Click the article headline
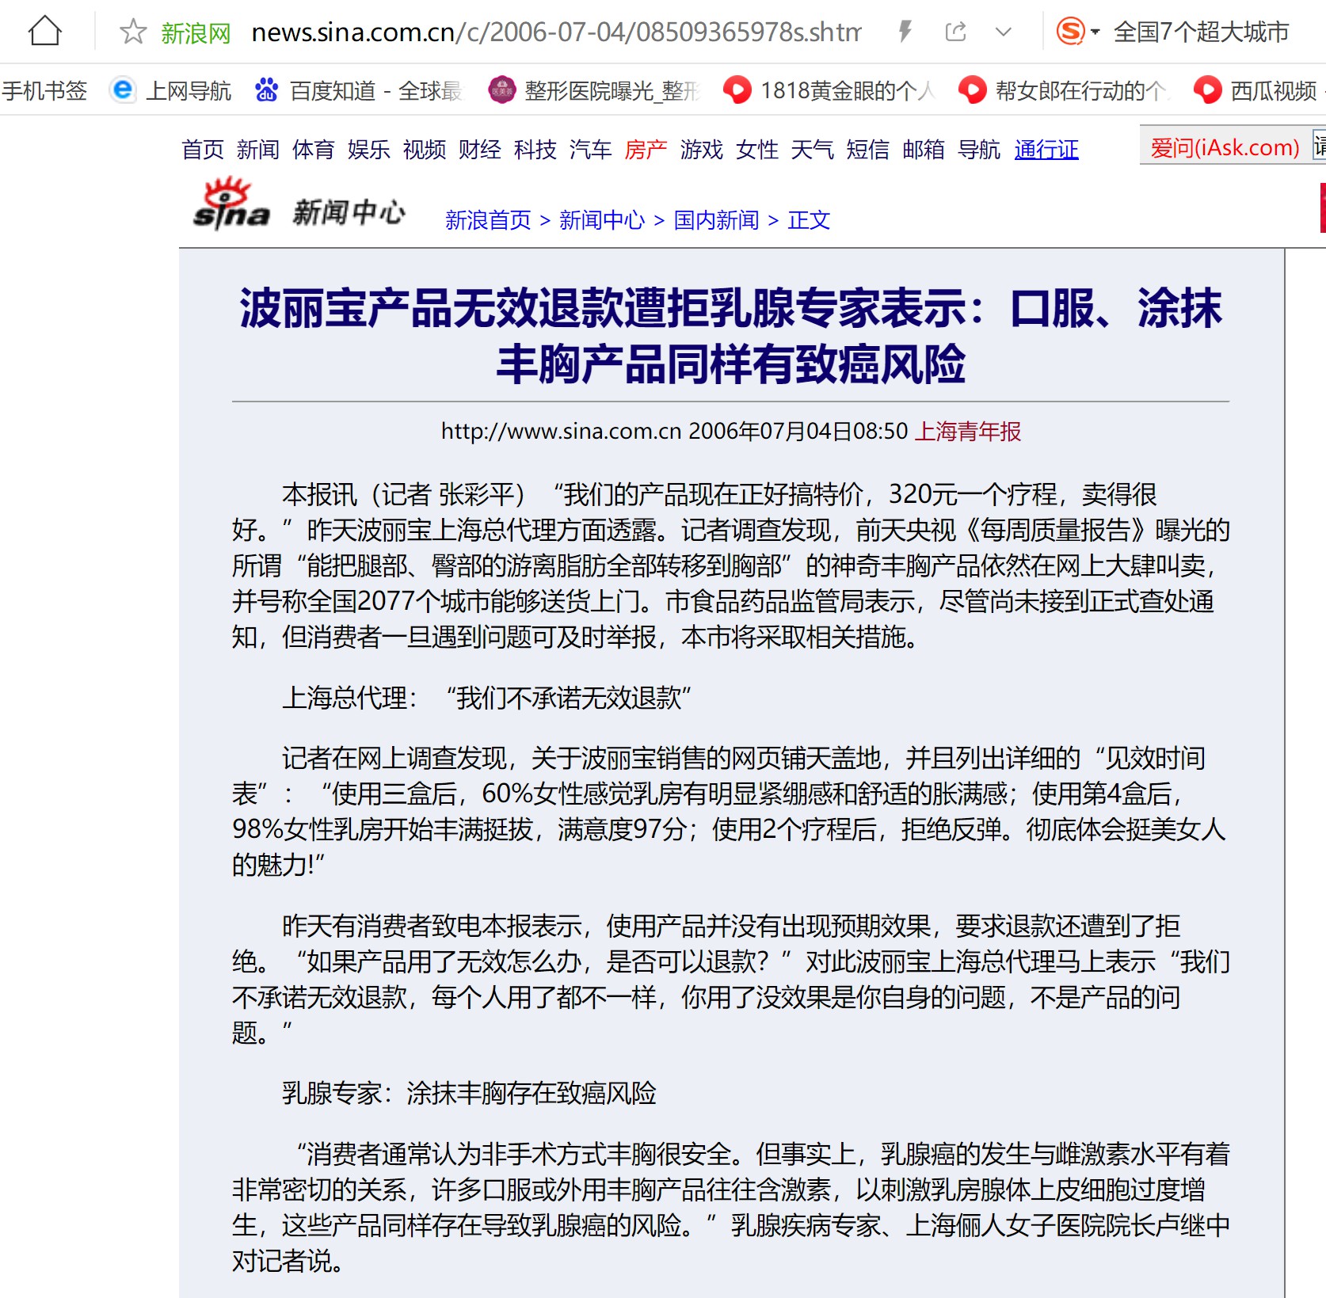Screen dimensions: 1326x1298 tap(730, 336)
